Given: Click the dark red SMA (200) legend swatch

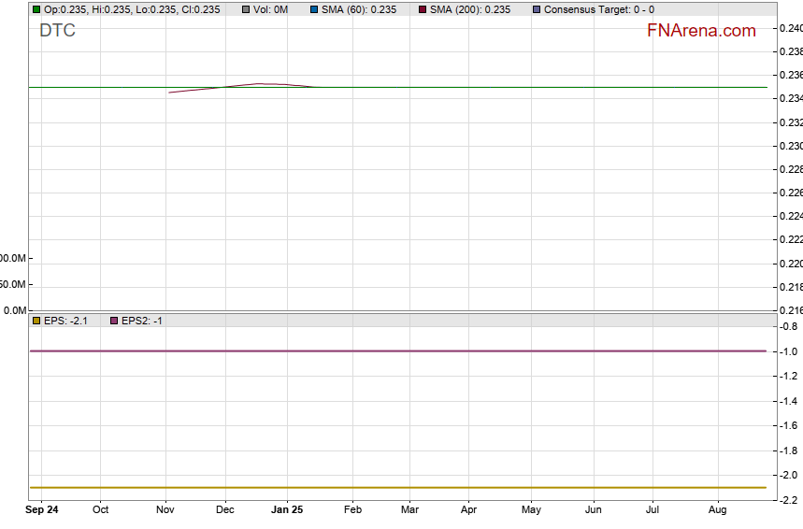Looking at the screenshot, I should coord(422,9).
